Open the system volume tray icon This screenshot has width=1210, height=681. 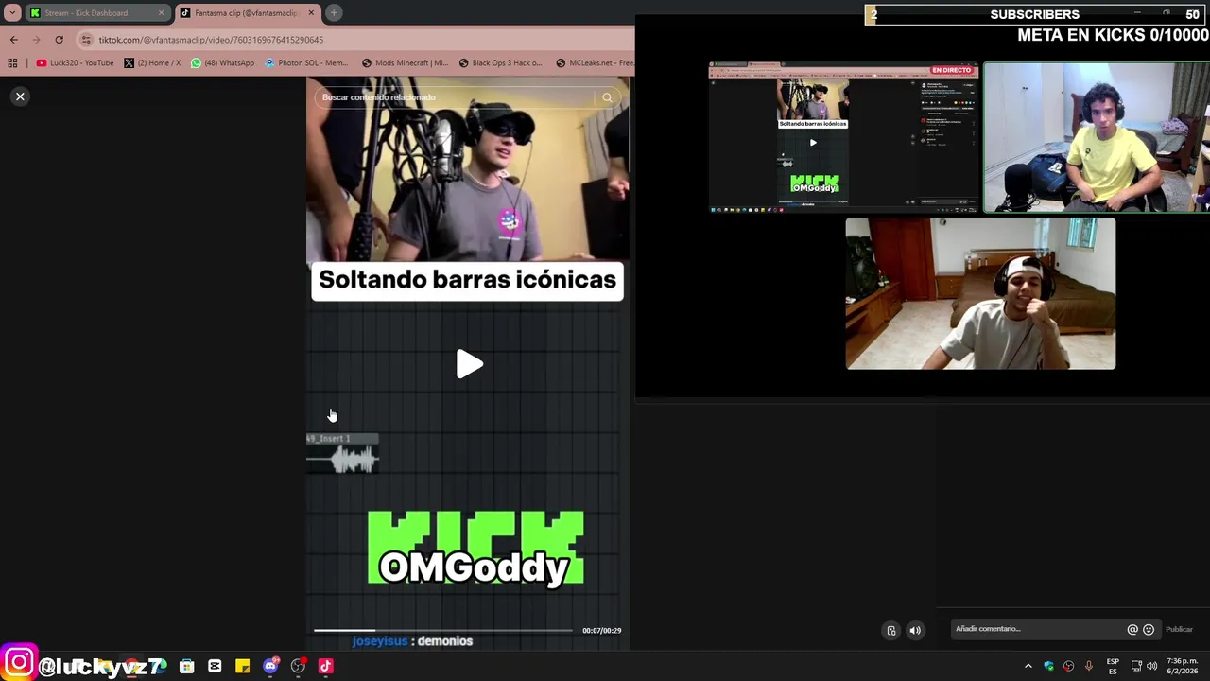point(1151,666)
